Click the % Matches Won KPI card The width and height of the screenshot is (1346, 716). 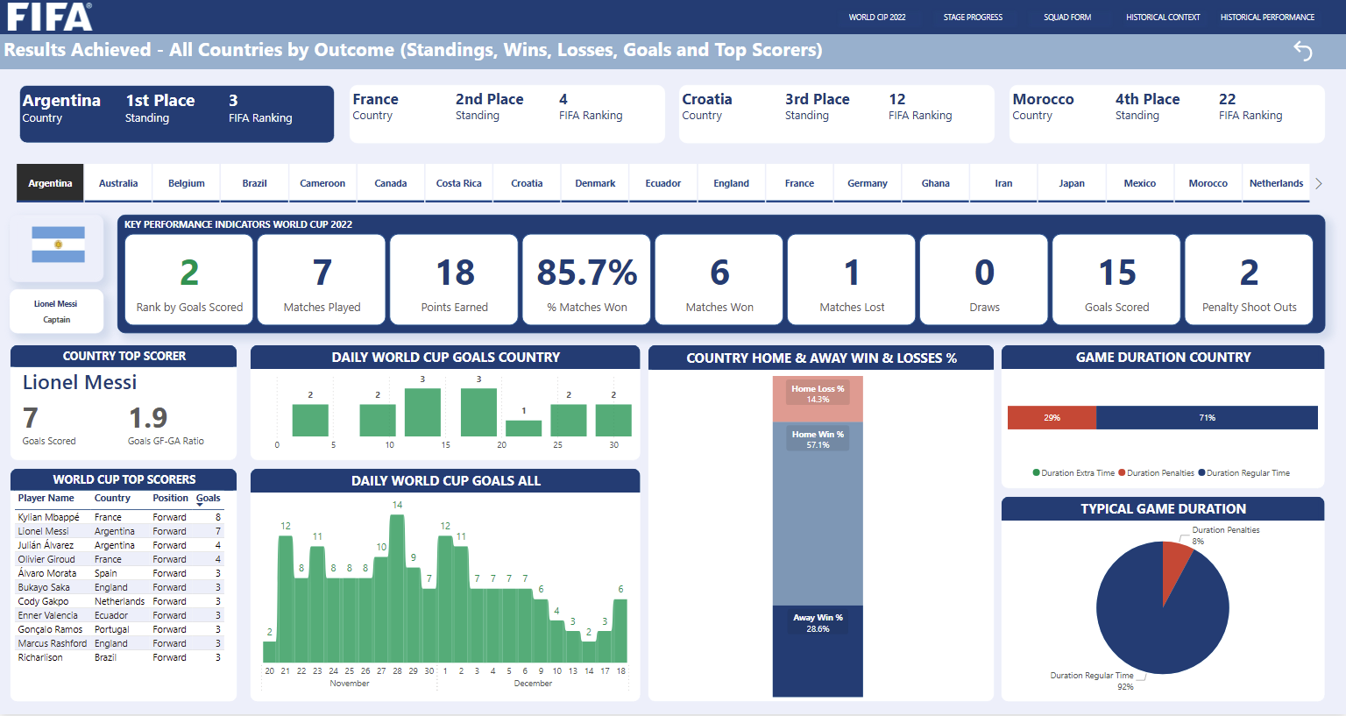point(587,280)
